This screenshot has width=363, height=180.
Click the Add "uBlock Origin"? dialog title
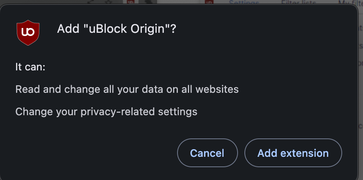pyautogui.click(x=117, y=29)
